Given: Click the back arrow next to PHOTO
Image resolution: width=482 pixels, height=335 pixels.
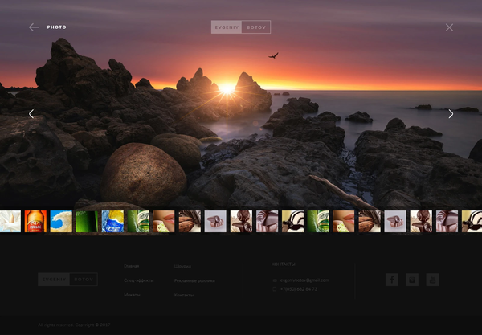Looking at the screenshot, I should pyautogui.click(x=34, y=27).
